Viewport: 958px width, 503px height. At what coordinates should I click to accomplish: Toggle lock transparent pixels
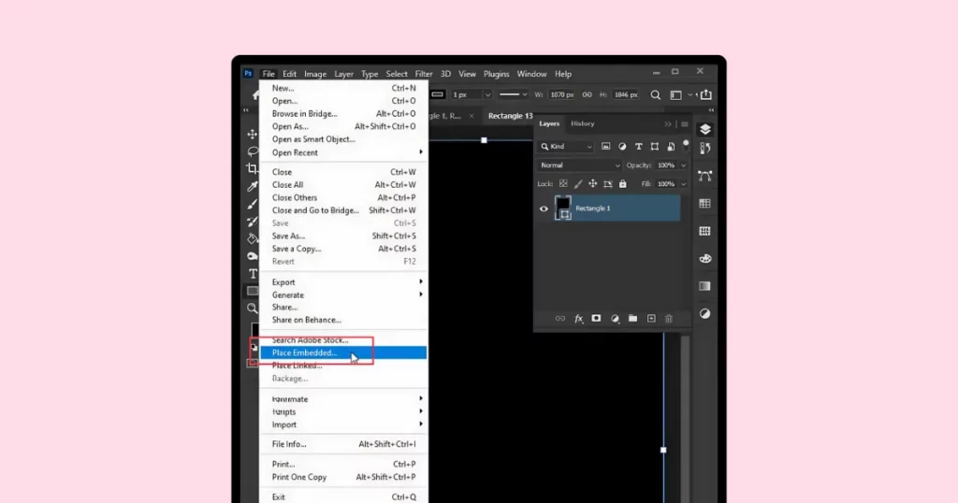563,184
